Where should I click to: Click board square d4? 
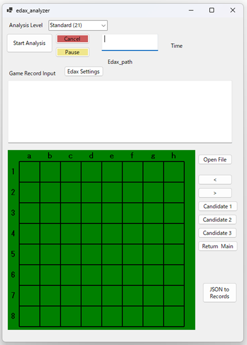pyautogui.click(x=91, y=234)
